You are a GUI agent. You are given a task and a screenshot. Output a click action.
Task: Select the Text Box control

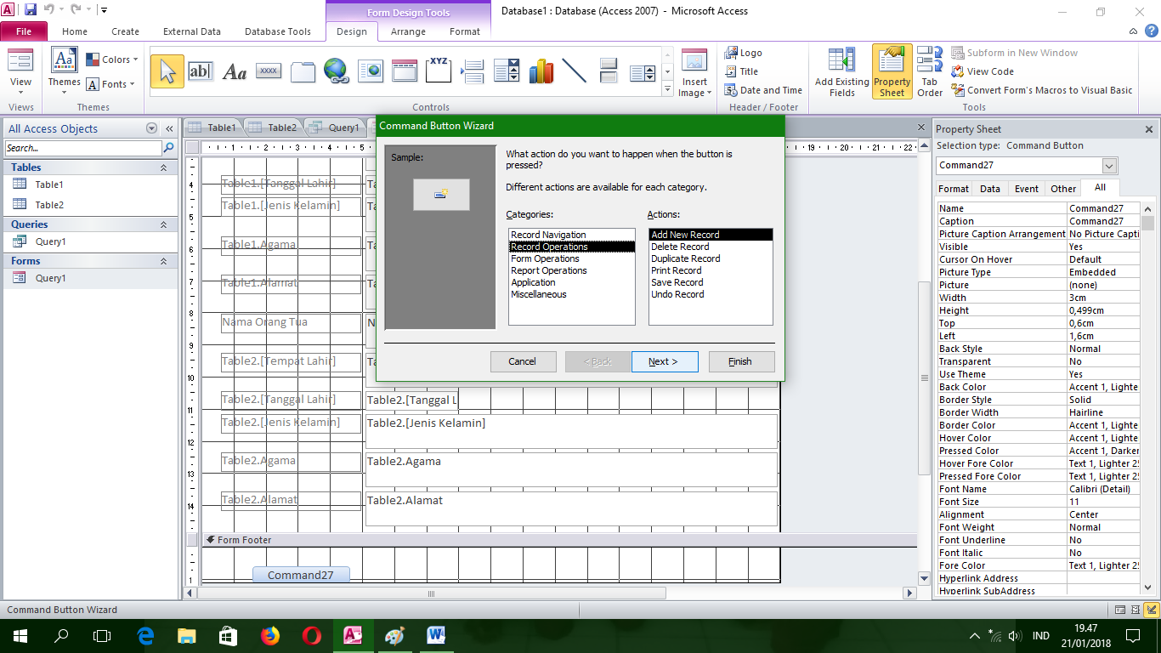[201, 71]
